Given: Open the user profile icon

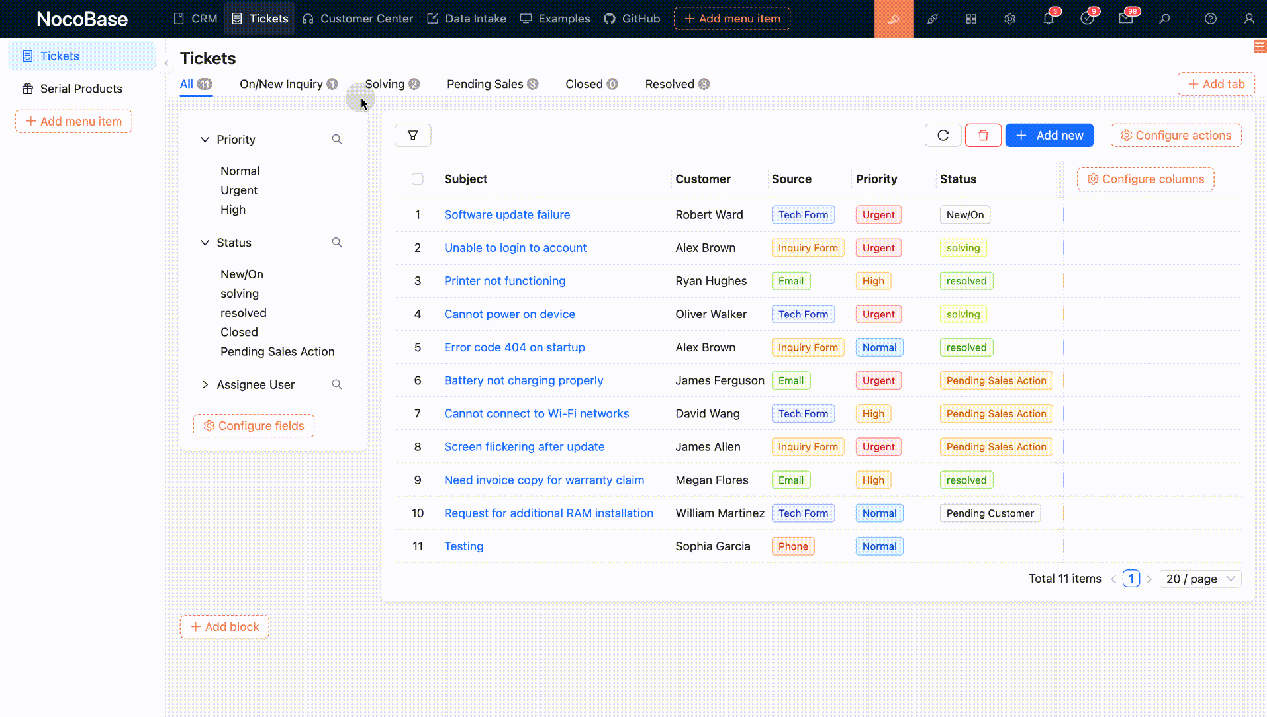Looking at the screenshot, I should point(1249,19).
